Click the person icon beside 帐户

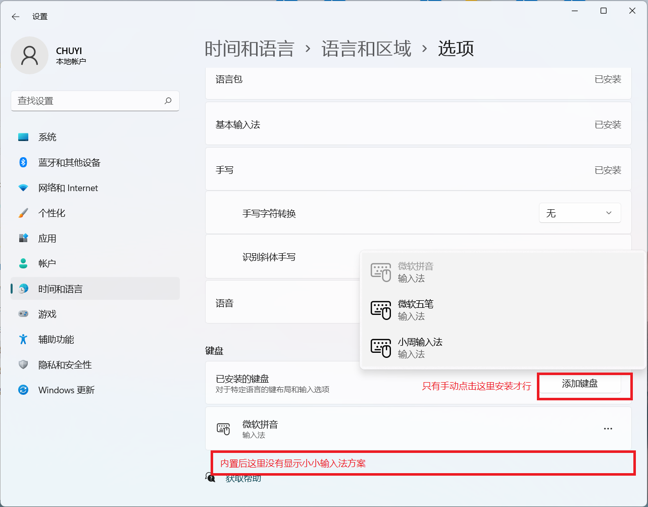[23, 263]
